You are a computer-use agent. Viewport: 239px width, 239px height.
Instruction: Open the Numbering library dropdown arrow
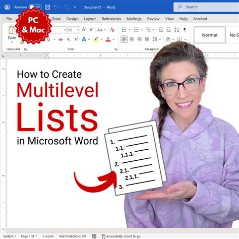point(142,30)
